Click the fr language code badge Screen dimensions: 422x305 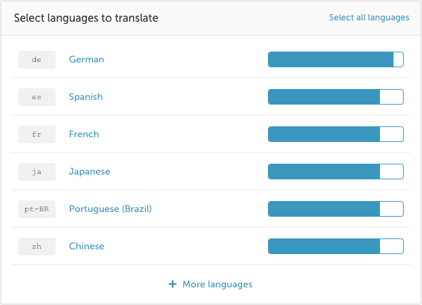click(37, 134)
